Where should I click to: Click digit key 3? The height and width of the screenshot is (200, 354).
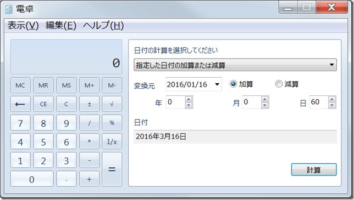pyautogui.click(x=67, y=160)
